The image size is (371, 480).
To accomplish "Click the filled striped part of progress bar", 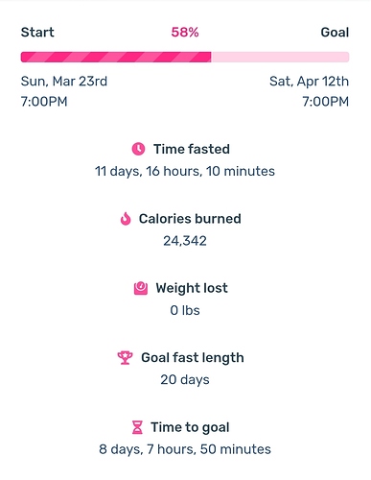I will (116, 57).
